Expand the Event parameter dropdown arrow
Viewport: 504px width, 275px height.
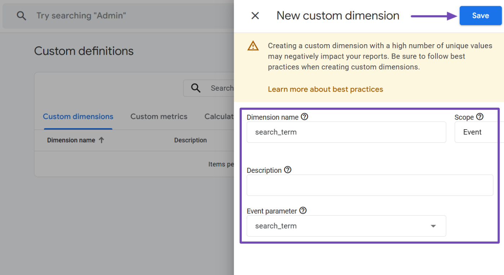tap(433, 226)
